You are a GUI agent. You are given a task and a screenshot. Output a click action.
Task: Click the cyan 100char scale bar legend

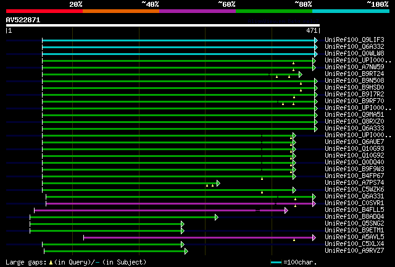point(276,263)
